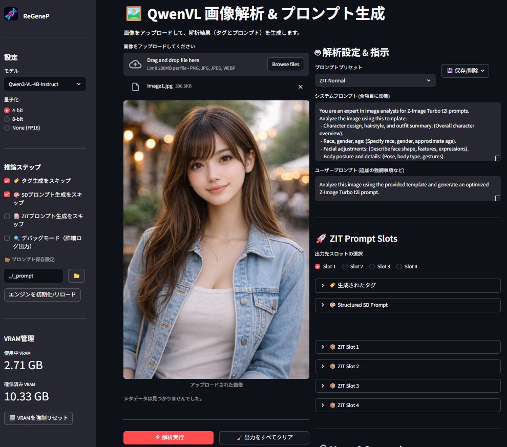Click the palette icon on Structured SD Prompt
This screenshot has height=447, width=507.
333,305
